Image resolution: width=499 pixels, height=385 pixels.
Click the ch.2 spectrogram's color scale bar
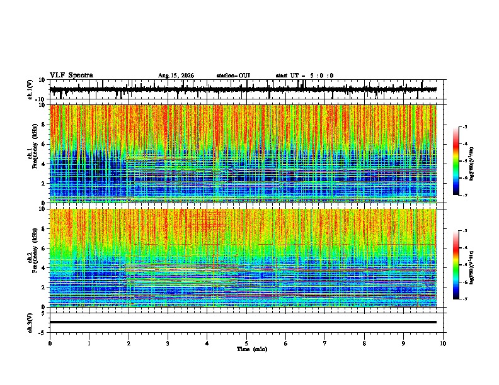[456, 265]
